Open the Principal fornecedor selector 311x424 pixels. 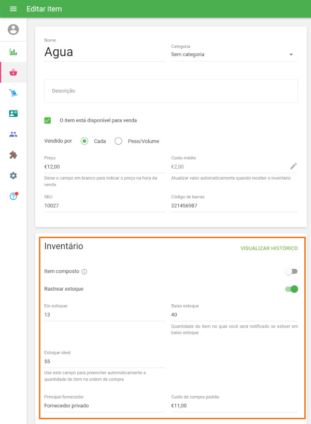[104, 406]
